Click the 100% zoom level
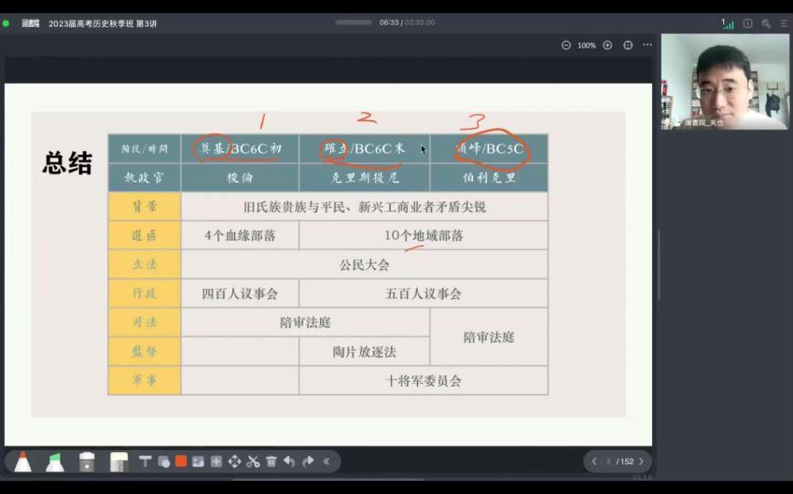This screenshot has width=793, height=494. (x=587, y=46)
